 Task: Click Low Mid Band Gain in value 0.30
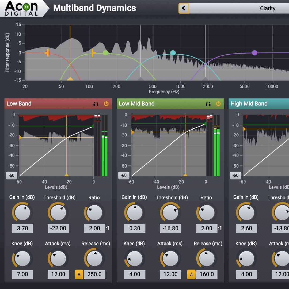click(135, 228)
